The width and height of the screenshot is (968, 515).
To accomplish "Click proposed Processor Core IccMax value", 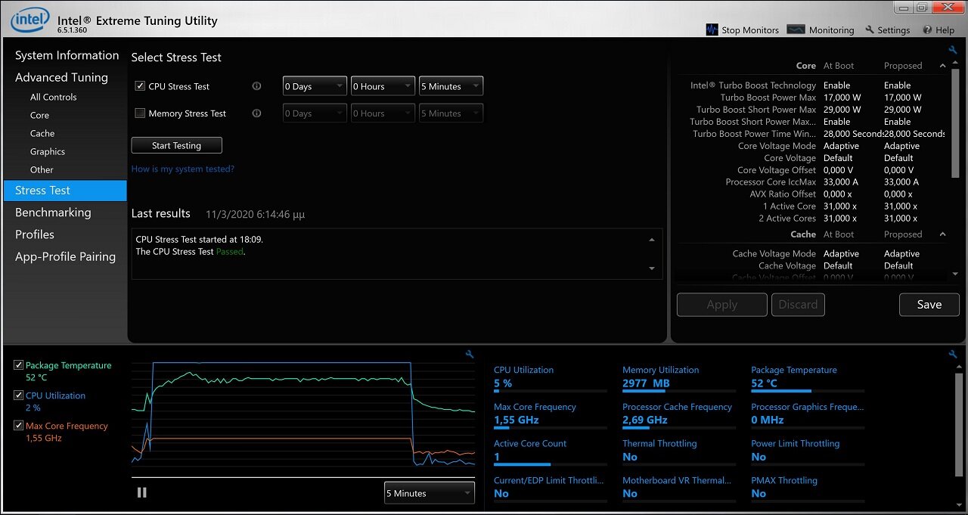I will click(x=901, y=182).
